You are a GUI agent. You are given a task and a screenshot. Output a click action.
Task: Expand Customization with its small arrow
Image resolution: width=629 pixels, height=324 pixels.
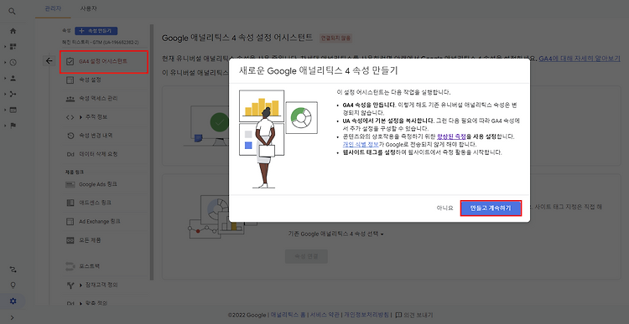coord(5,47)
